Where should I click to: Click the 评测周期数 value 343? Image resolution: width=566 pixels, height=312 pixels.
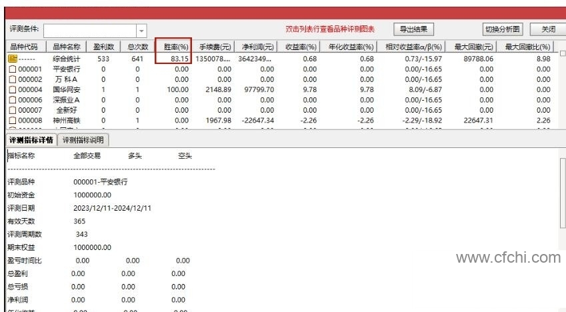click(x=81, y=235)
